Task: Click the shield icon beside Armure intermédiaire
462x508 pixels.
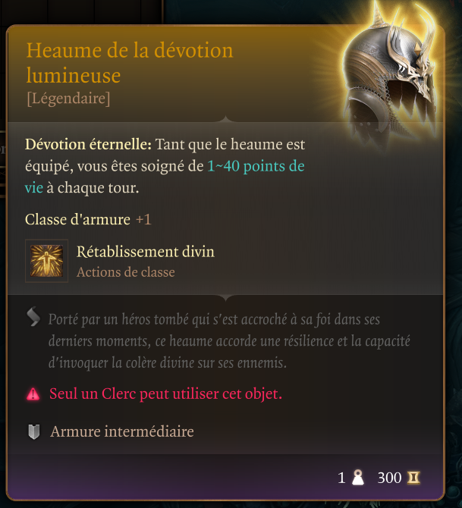Action: point(33,431)
